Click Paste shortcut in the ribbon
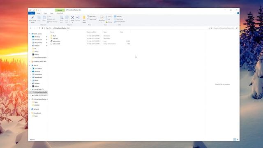 pyautogui.click(x=52, y=22)
